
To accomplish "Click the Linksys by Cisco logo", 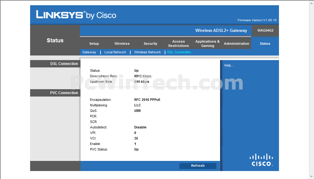I will pyautogui.click(x=76, y=15).
